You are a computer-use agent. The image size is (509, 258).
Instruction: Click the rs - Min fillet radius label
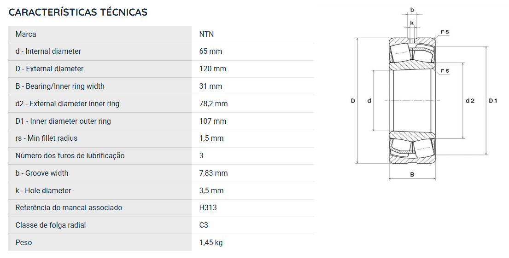47,138
